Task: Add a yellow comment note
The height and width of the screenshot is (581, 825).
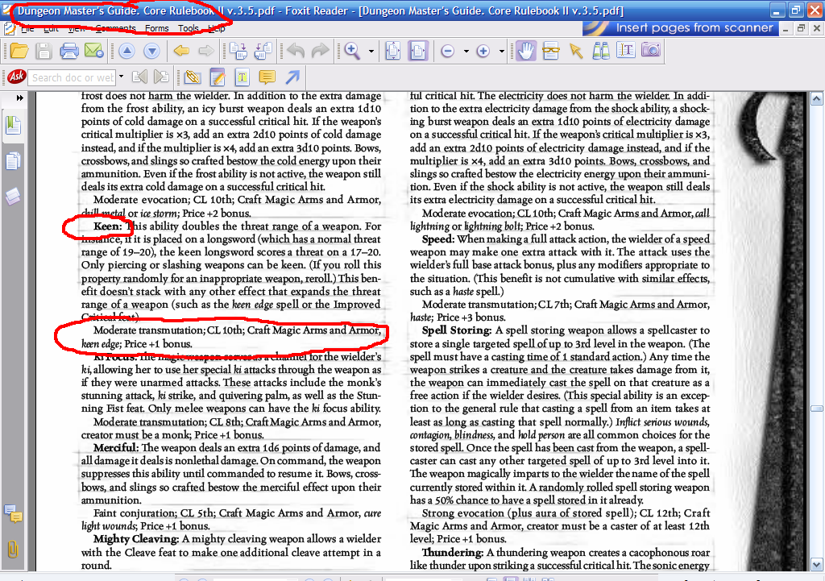Action: pos(267,77)
